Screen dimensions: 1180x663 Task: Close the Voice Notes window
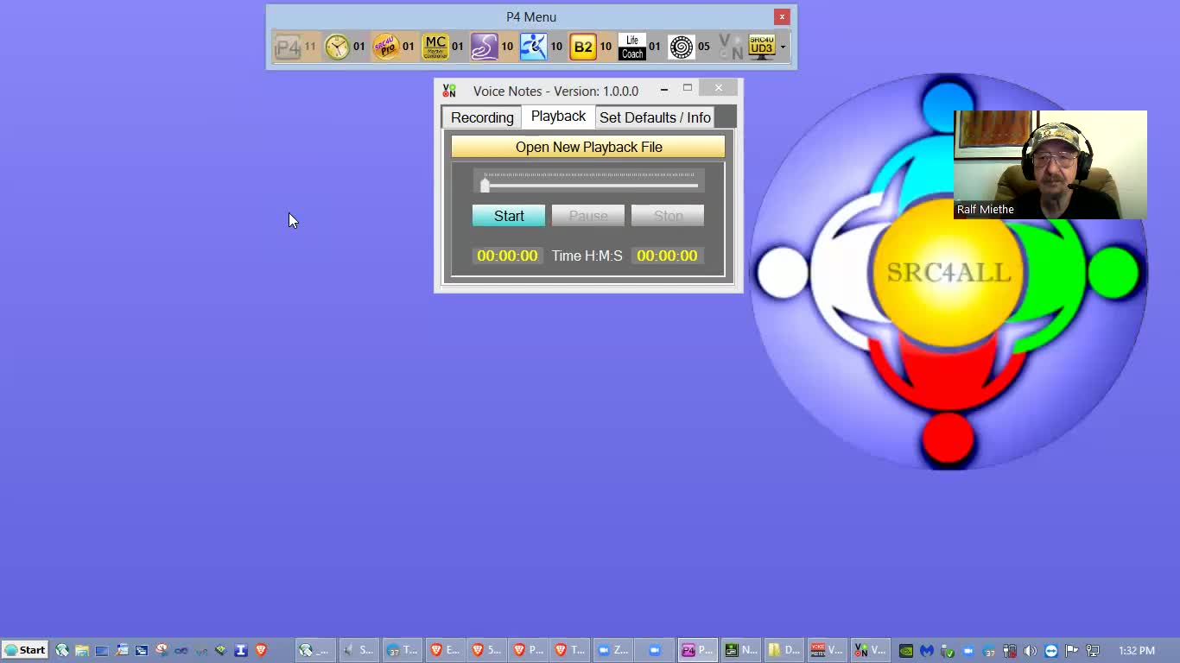[x=718, y=88]
